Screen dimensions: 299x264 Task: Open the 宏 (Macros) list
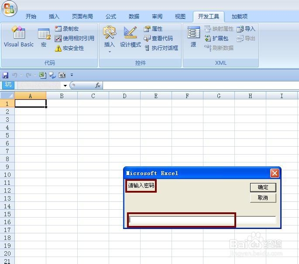pyautogui.click(x=44, y=37)
